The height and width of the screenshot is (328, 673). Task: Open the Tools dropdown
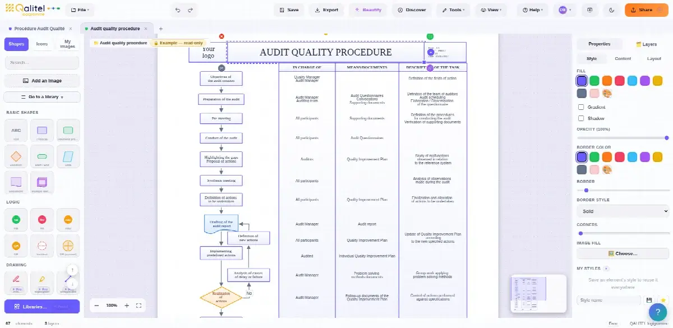[x=453, y=10]
